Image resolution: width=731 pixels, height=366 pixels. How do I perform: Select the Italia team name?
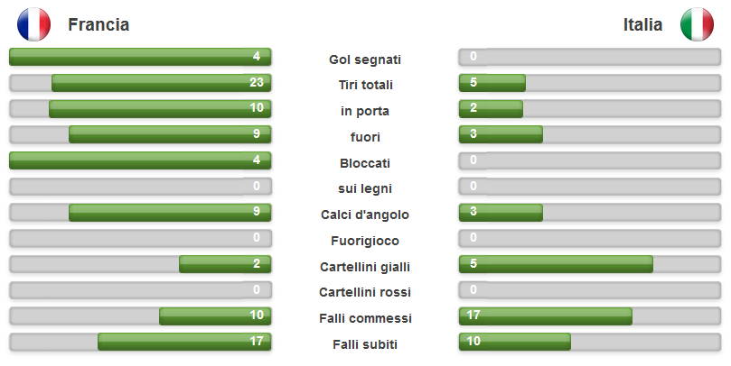click(x=642, y=24)
